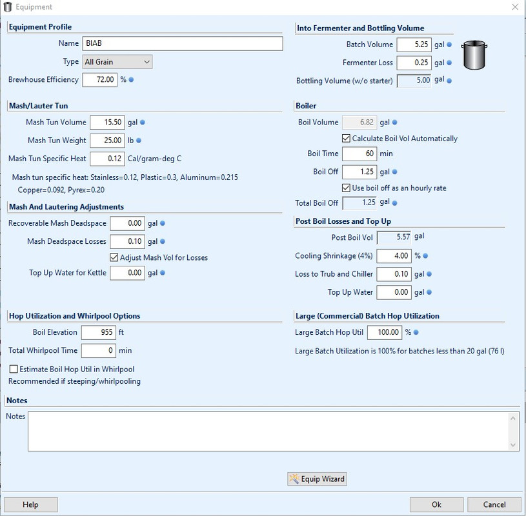Click the greyed Boil Volume field 6.82
The width and height of the screenshot is (526, 516).
(x=359, y=123)
